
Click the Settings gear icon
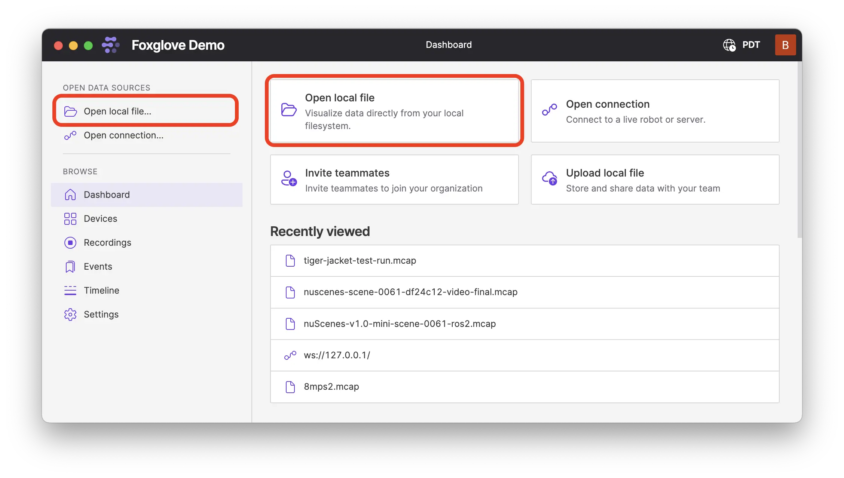point(70,315)
